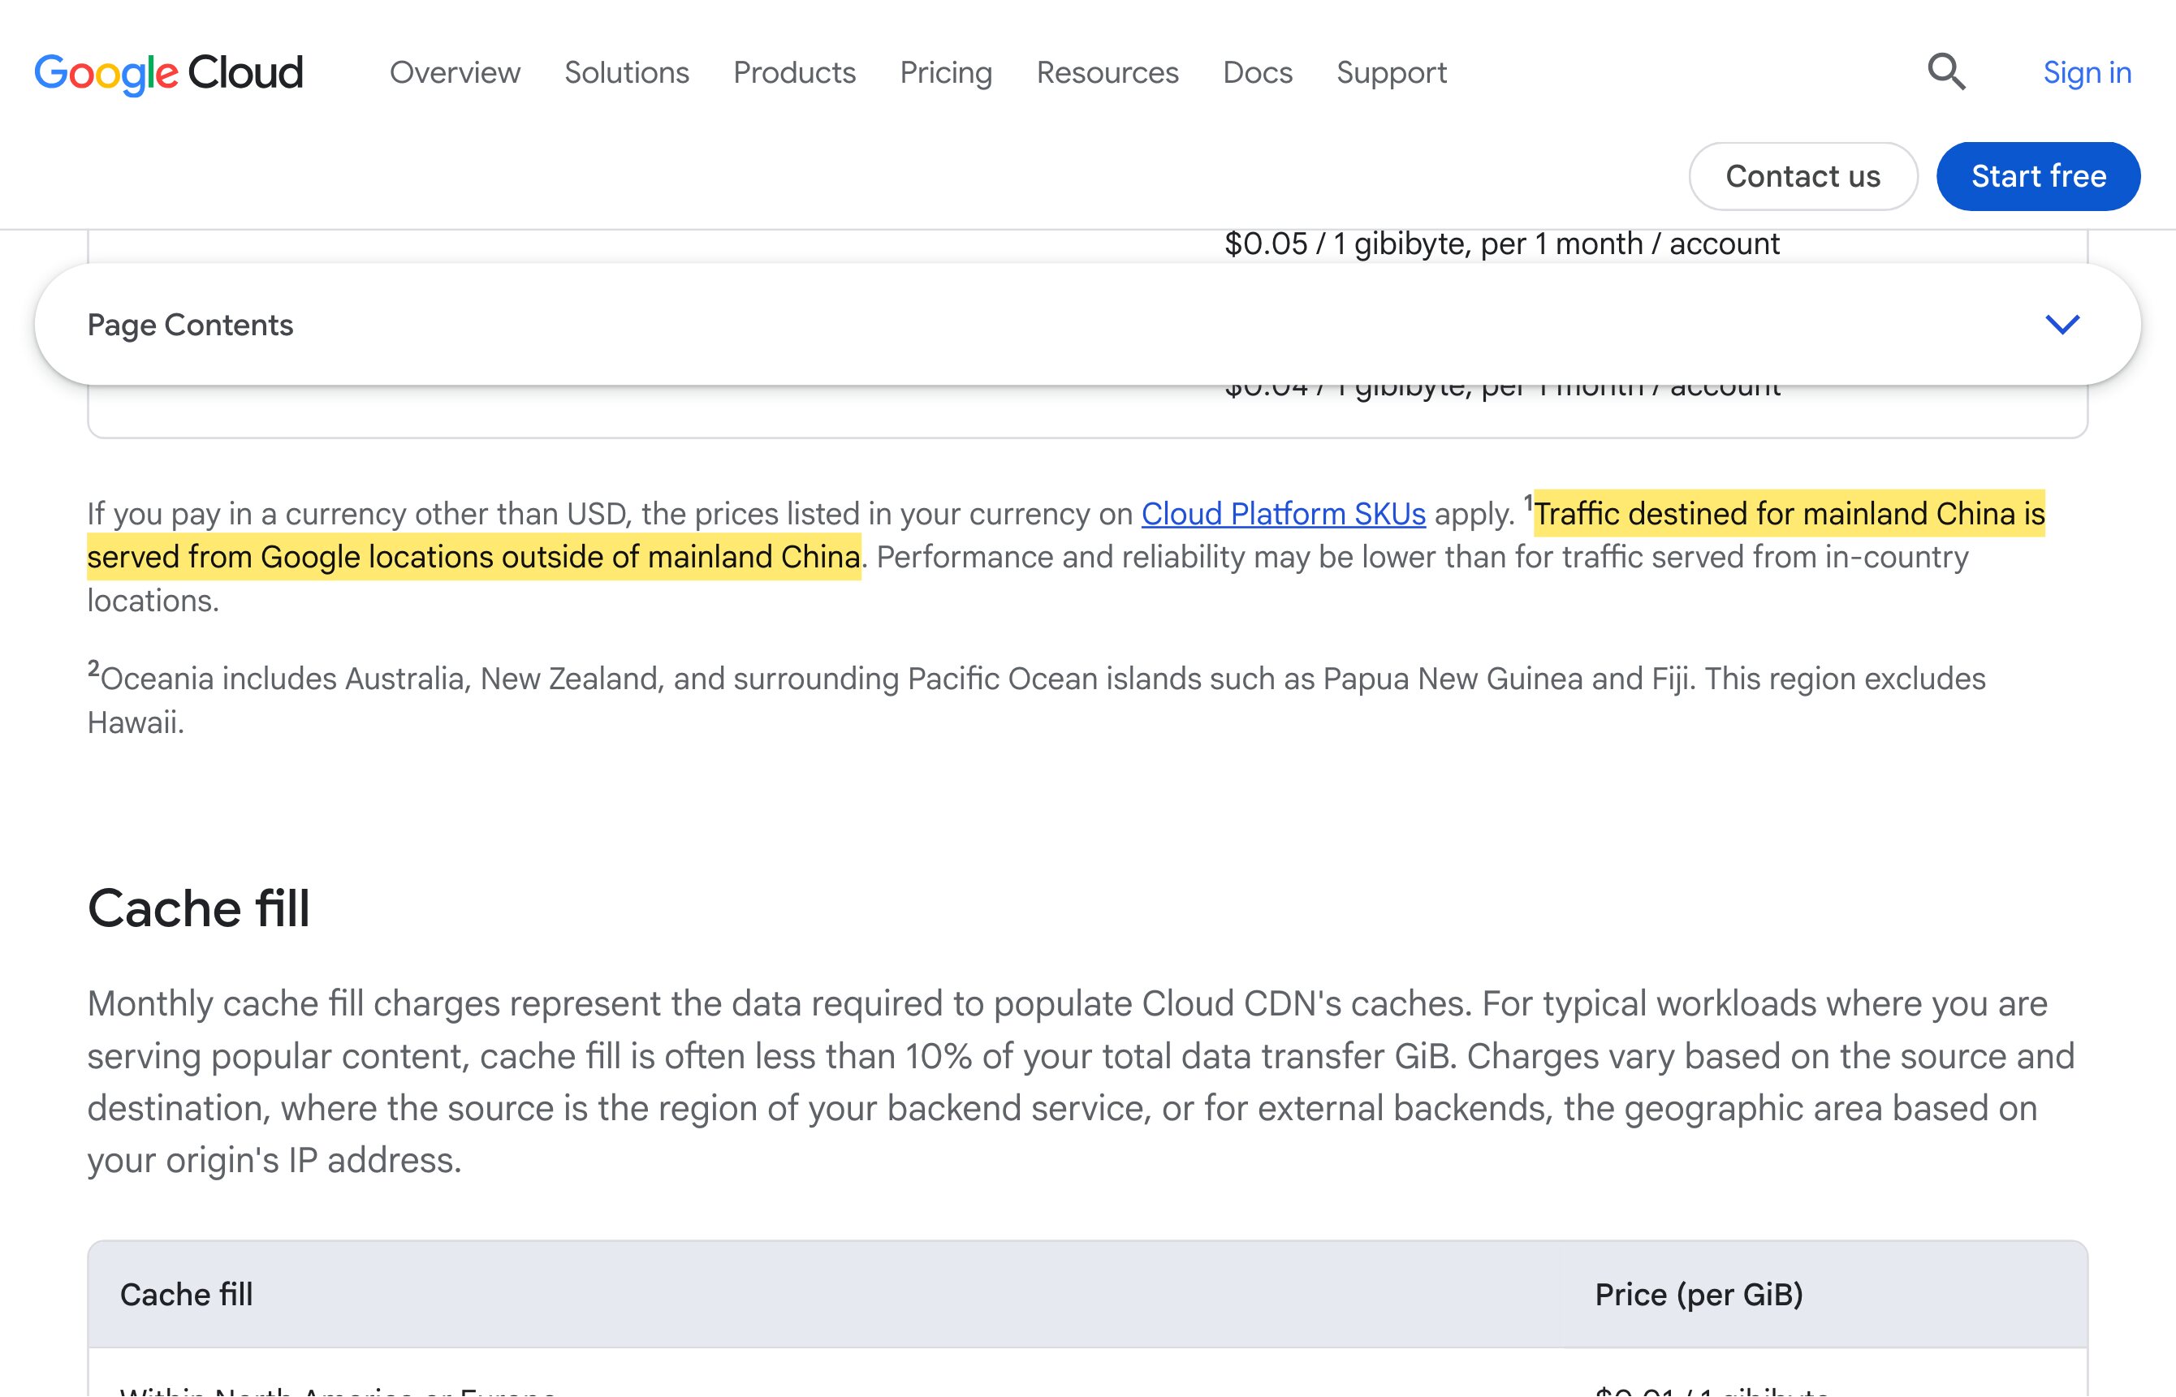Click the Cache fill table column header
The height and width of the screenshot is (1397, 2176).
tap(187, 1295)
